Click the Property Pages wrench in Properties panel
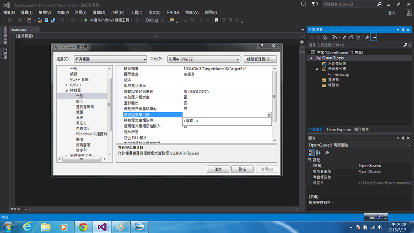This screenshot has width=414, height=233. [x=327, y=152]
